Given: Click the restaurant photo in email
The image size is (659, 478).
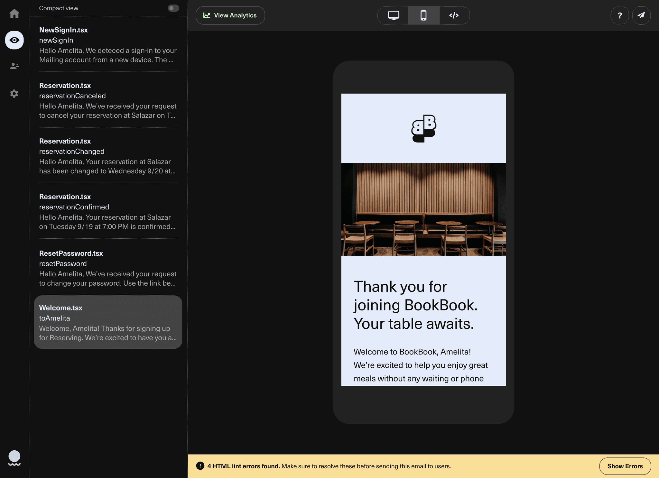Looking at the screenshot, I should [x=423, y=209].
